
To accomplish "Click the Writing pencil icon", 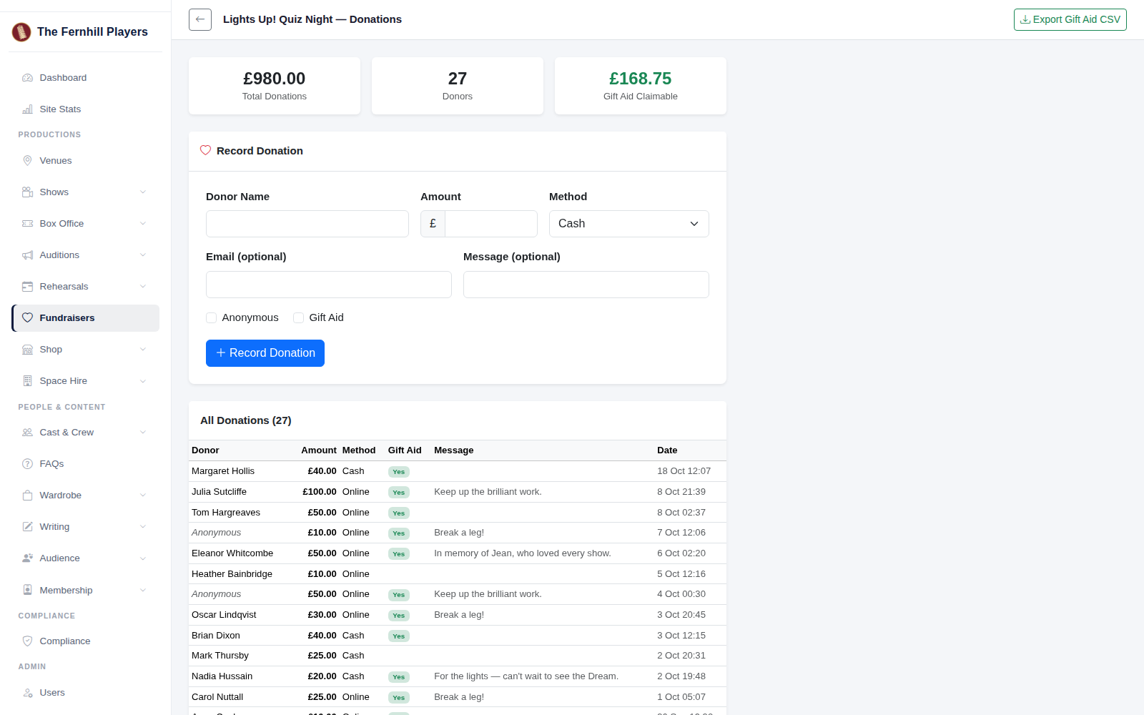I will [x=27, y=527].
